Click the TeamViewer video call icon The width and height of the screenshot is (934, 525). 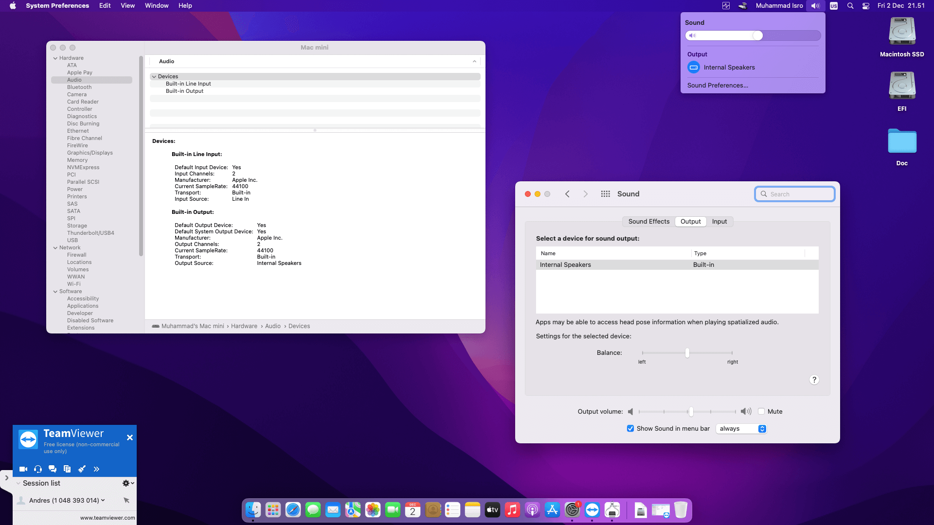pos(23,469)
